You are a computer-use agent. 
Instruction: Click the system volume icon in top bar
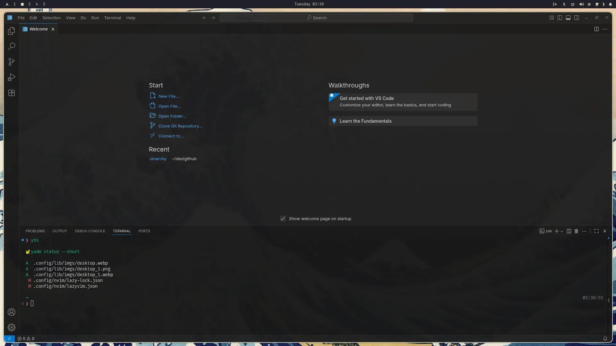coord(581,4)
